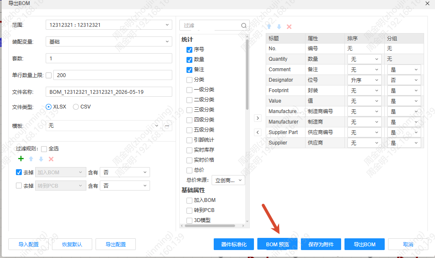
Task: Check the 加入BOM property checkbox
Action: (189, 200)
